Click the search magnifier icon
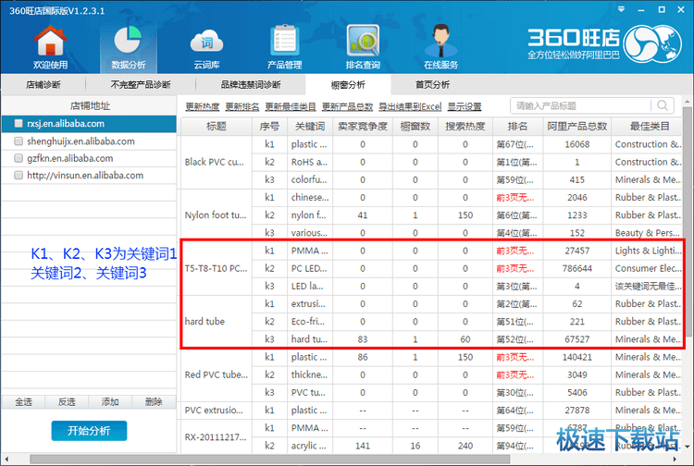 (663, 105)
